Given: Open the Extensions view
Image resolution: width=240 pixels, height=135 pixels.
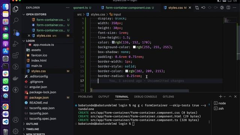Looking at the screenshot, I should pyautogui.click(x=15, y=55).
